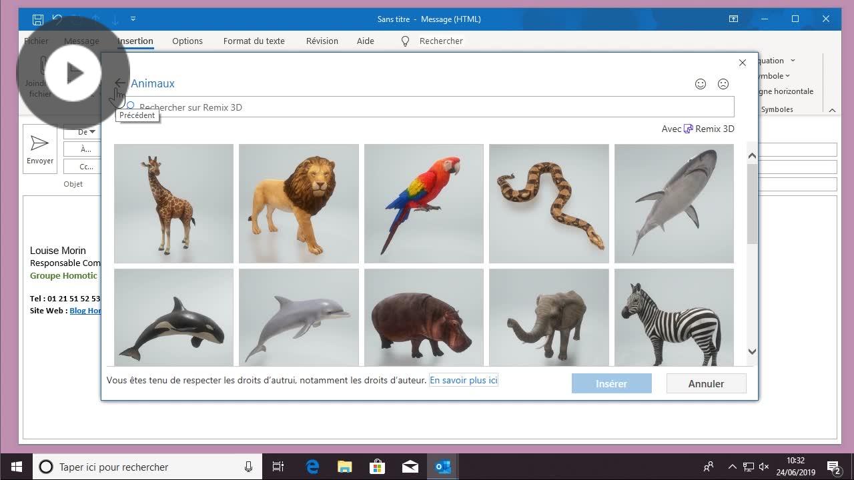Click the back arrow next to Animaux
854x480 pixels.
pyautogui.click(x=120, y=83)
